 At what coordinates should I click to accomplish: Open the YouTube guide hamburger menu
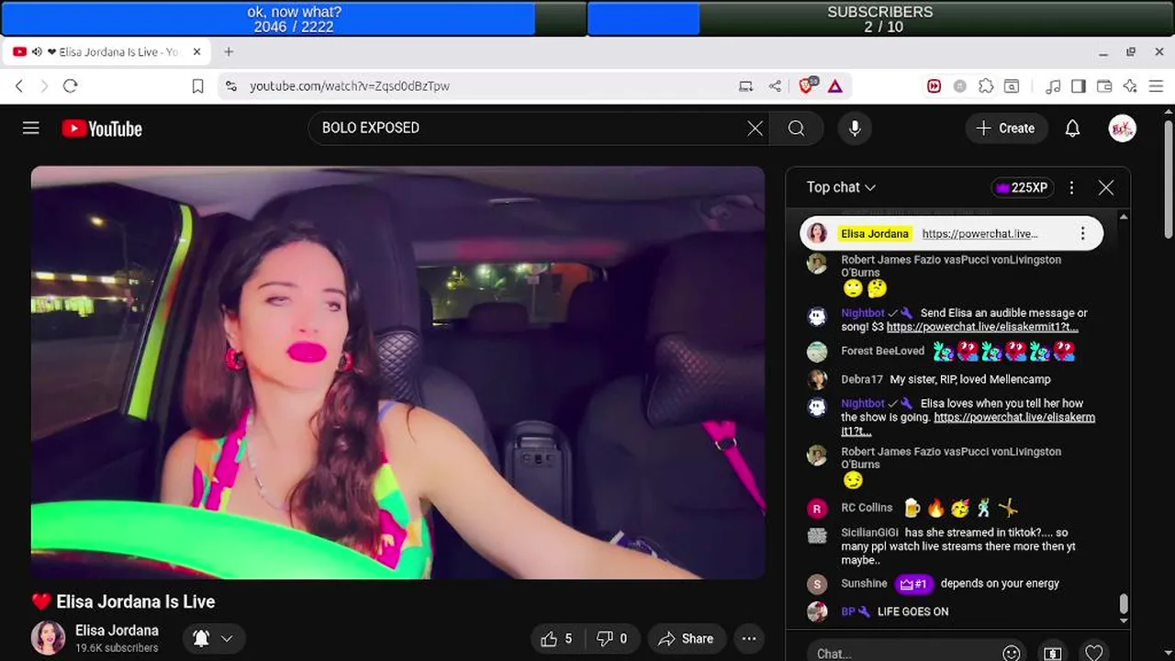31,129
